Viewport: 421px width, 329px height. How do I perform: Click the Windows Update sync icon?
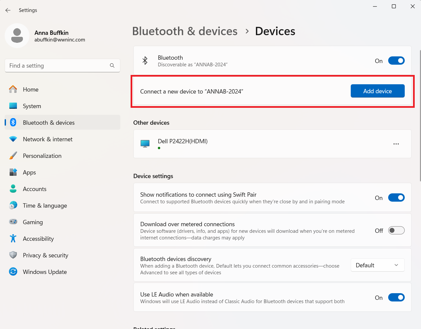[13, 272]
